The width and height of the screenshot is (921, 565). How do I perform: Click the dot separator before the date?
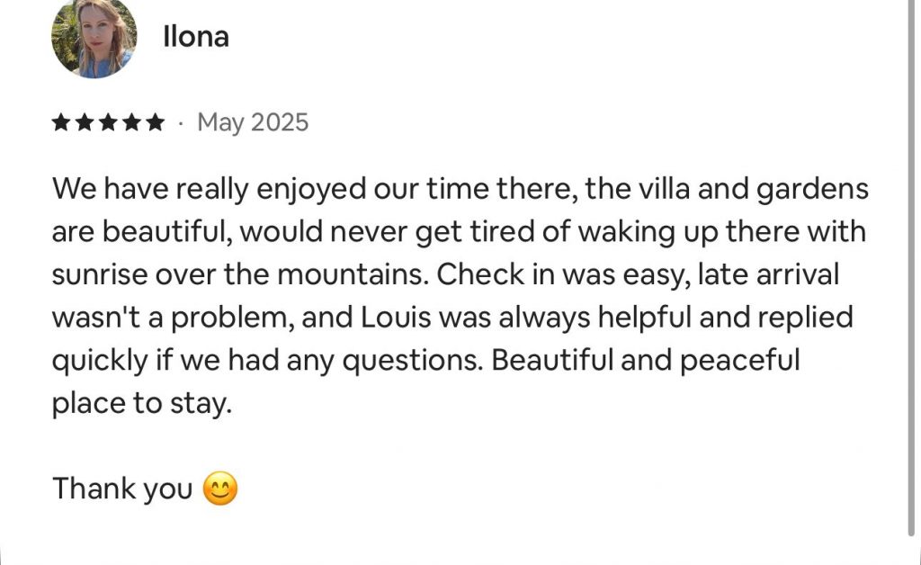[x=181, y=122]
